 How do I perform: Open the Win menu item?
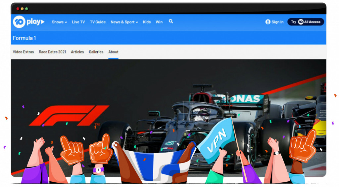(159, 22)
